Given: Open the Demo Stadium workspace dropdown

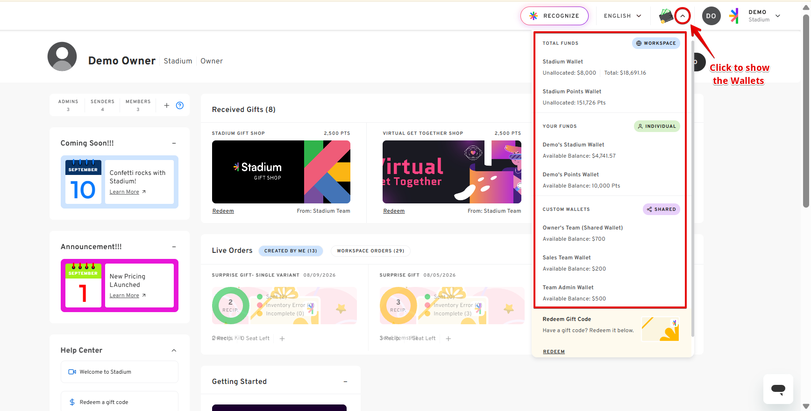Looking at the screenshot, I should (764, 16).
